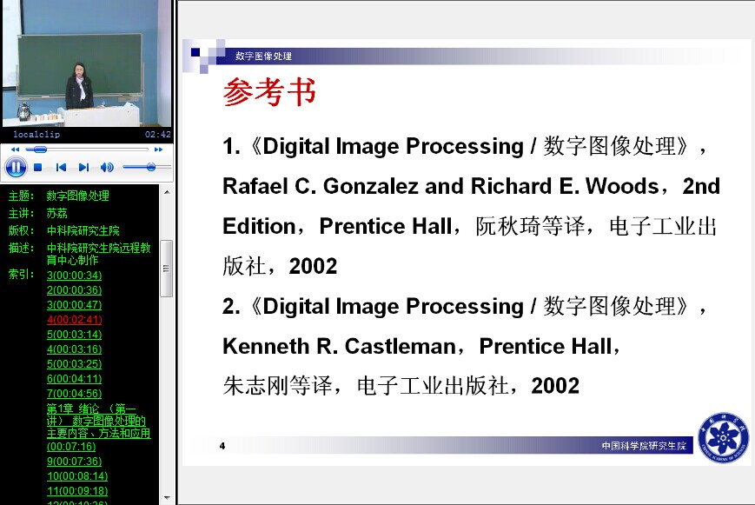This screenshot has width=755, height=505.
Task: Click the description text 中科院研究生院远程教育中心制作
Action: (x=99, y=254)
